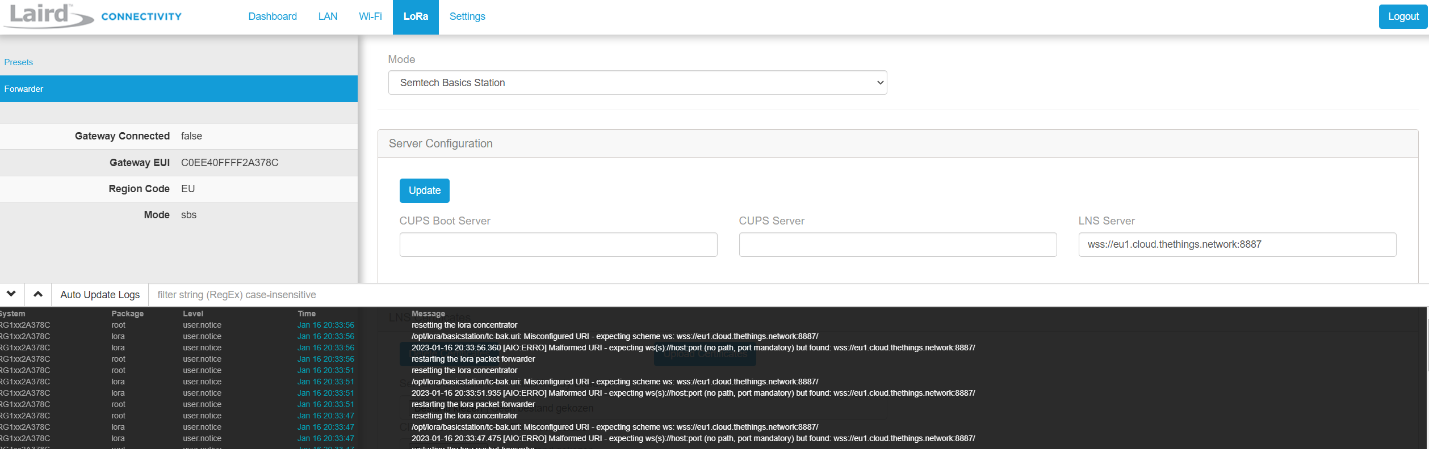
Task: Click the Gateway Connected value false
Action: pos(191,136)
